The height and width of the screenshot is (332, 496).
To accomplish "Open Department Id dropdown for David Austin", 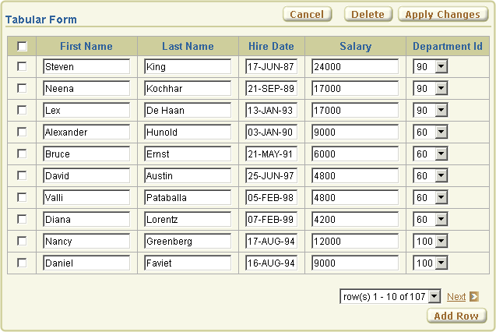I will click(430, 175).
